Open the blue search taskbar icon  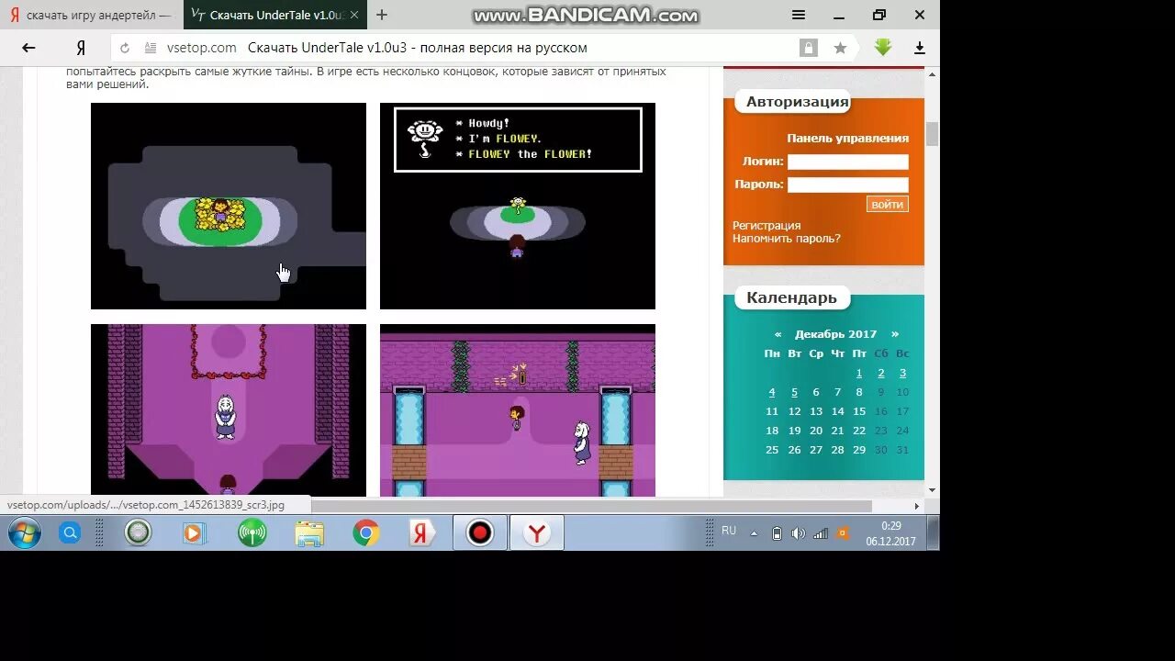point(70,532)
